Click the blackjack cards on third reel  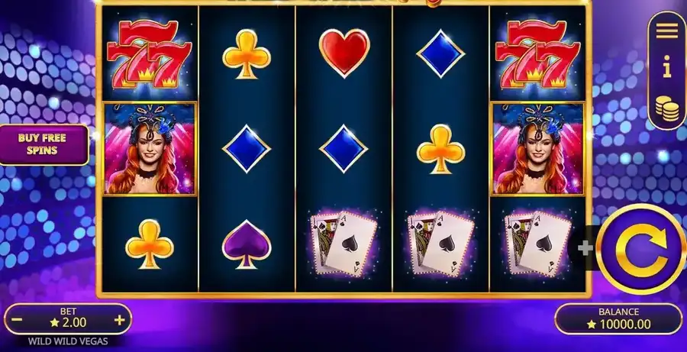coord(343,244)
